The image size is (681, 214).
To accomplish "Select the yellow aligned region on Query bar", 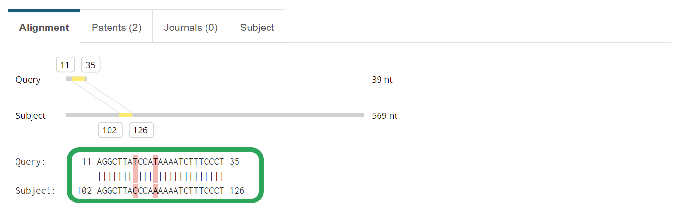I will click(x=78, y=79).
